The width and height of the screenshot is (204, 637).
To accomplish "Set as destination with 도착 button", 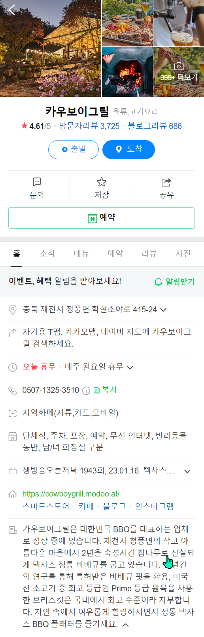I will pyautogui.click(x=128, y=149).
